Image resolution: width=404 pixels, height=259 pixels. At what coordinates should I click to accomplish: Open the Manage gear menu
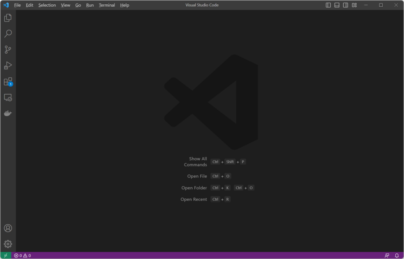pyautogui.click(x=8, y=244)
